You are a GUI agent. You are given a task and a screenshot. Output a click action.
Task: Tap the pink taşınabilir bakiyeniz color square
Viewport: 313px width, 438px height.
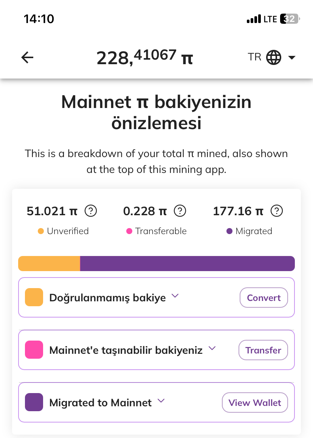(x=34, y=350)
